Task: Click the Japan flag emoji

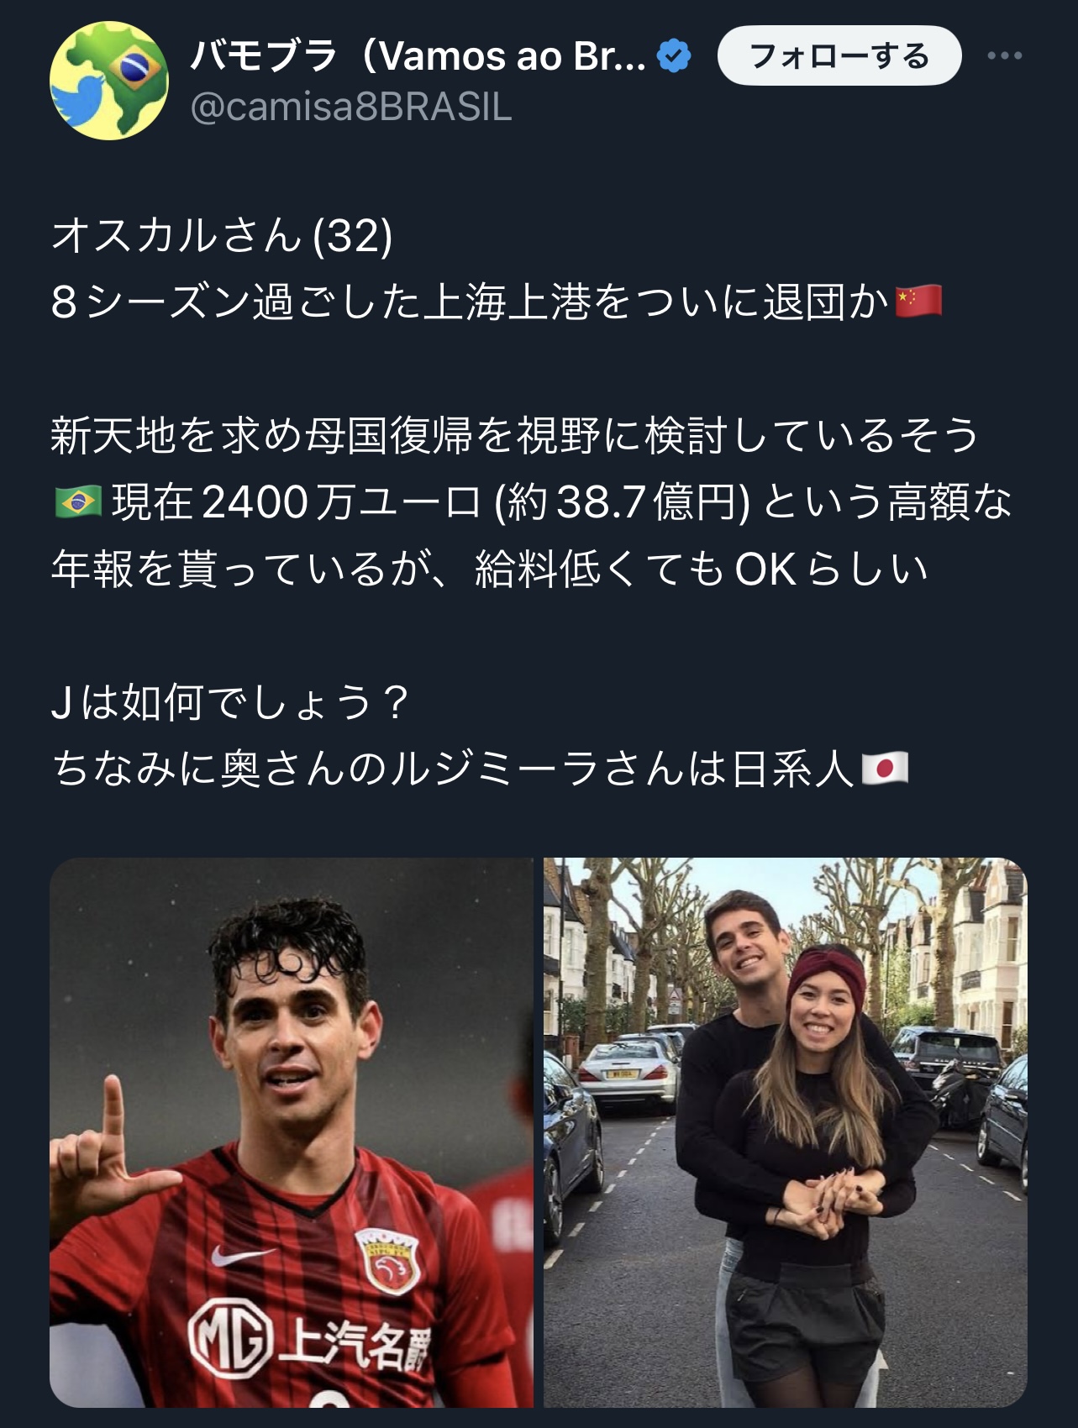Action: click(x=885, y=768)
